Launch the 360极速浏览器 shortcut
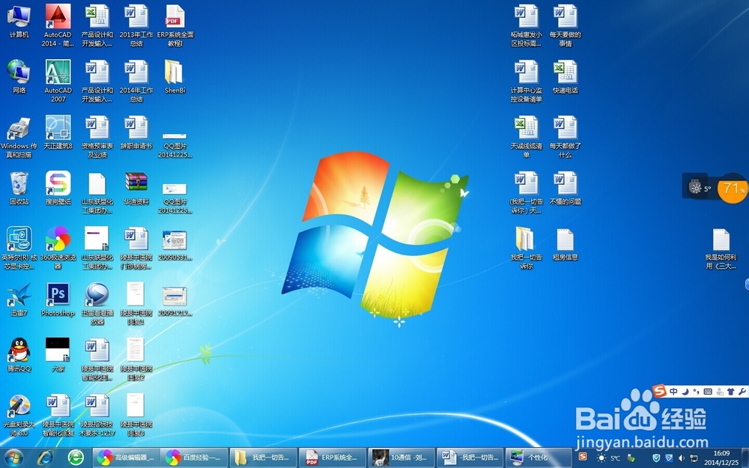Image resolution: width=749 pixels, height=468 pixels. [58, 248]
